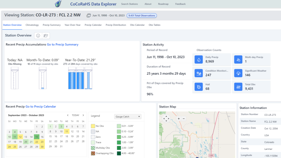Click the Creation Date value Oct 12, 2004
The image size is (281, 158).
tap(271, 128)
